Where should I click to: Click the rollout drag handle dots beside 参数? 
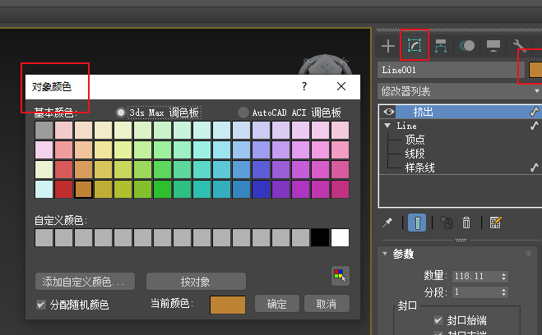(x=528, y=254)
